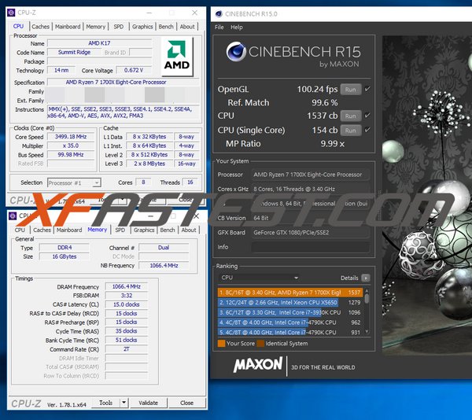Screen dimensions: 472x420
Task: Select ranking row AMD Ryzen 7 1700X 1537
Action: pos(290,293)
